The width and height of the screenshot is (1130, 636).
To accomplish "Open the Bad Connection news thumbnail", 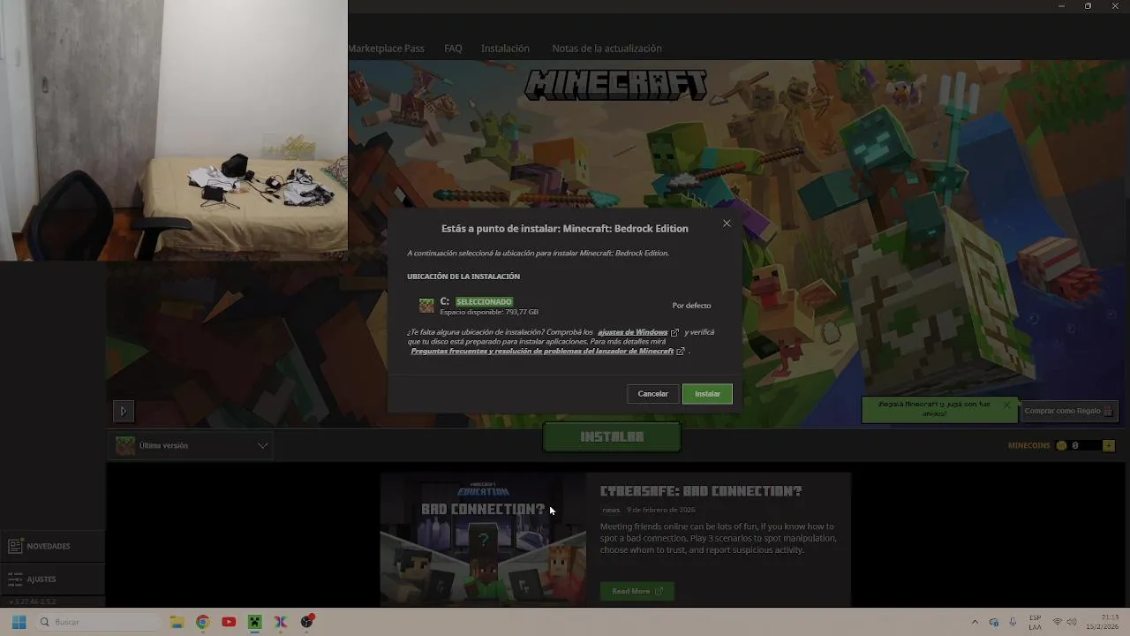I will coord(483,540).
